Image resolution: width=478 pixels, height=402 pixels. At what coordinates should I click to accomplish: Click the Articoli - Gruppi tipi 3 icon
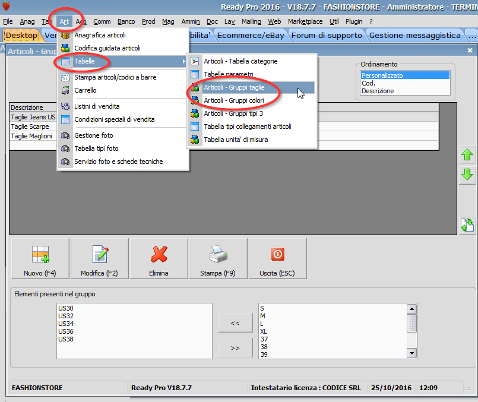[195, 113]
